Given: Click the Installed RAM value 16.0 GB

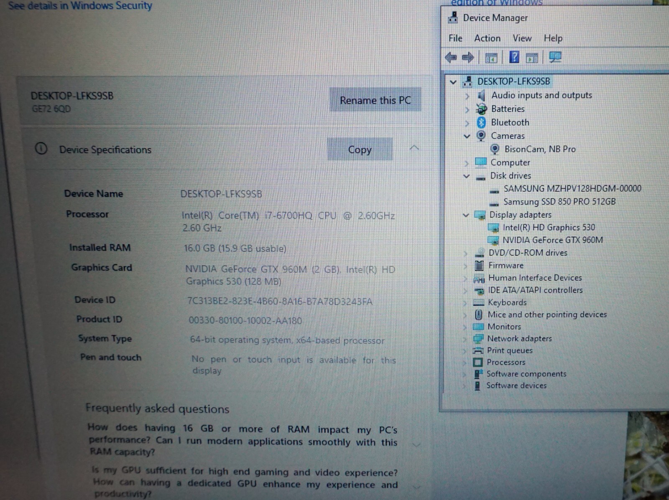Looking at the screenshot, I should (235, 249).
